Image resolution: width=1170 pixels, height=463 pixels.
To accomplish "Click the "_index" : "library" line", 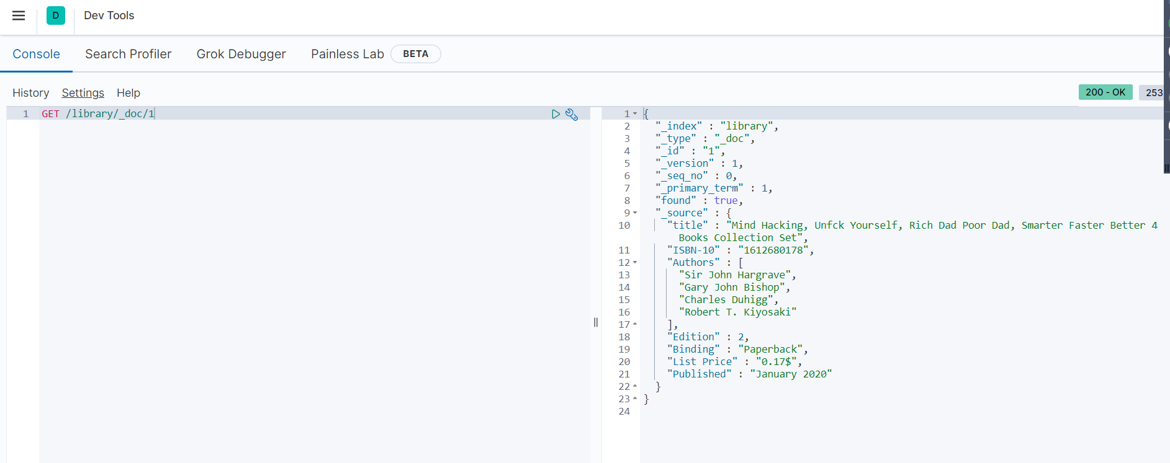I will (717, 126).
